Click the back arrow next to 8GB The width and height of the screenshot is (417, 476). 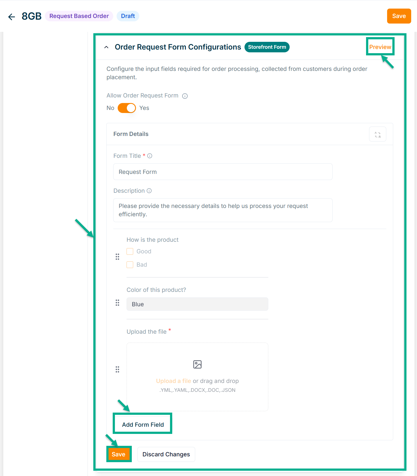12,17
